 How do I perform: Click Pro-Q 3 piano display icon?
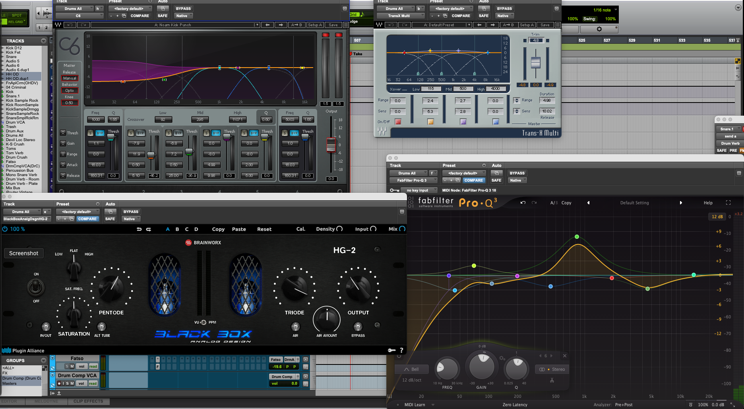click(390, 396)
